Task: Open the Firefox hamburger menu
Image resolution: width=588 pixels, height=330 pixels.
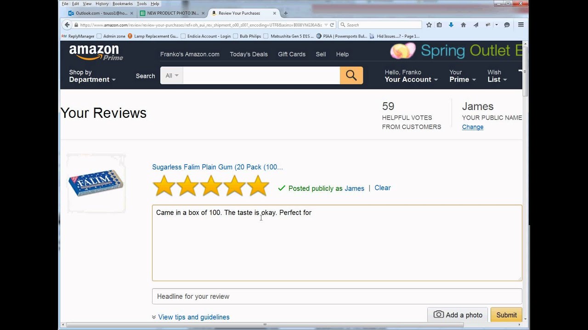Action: click(520, 25)
